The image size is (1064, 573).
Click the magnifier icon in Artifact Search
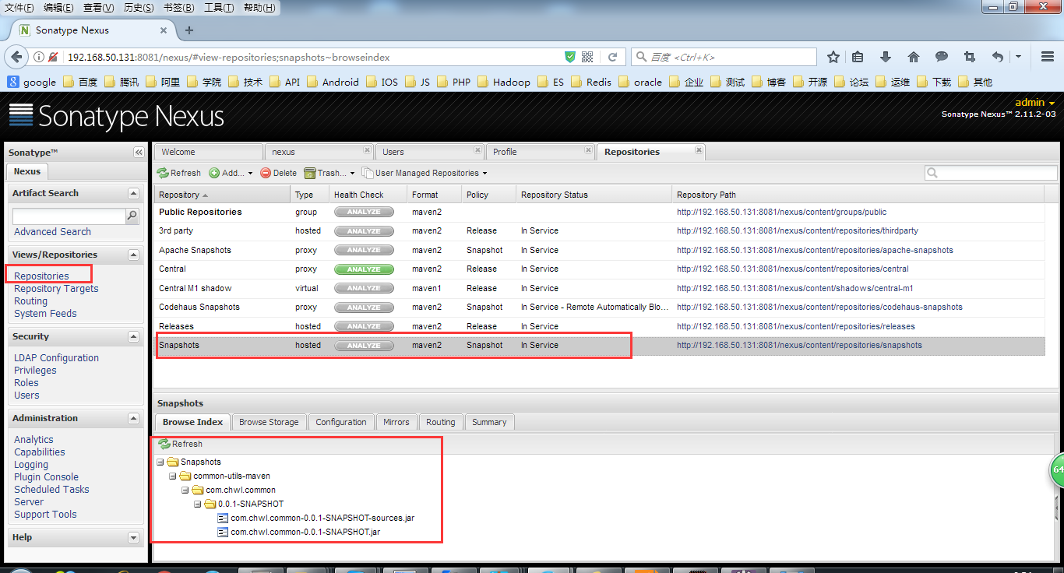tap(132, 216)
